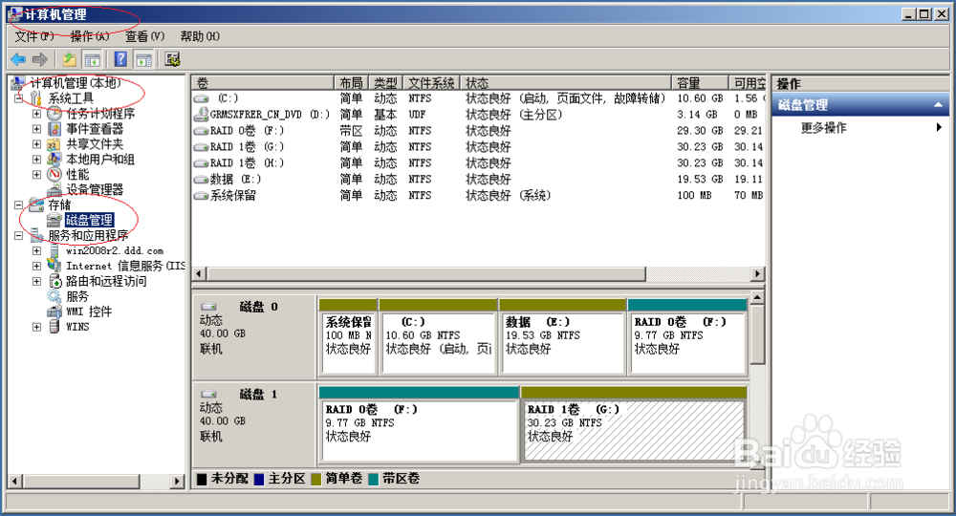
Task: Expand the 本地用户和组 node
Action: [36, 159]
